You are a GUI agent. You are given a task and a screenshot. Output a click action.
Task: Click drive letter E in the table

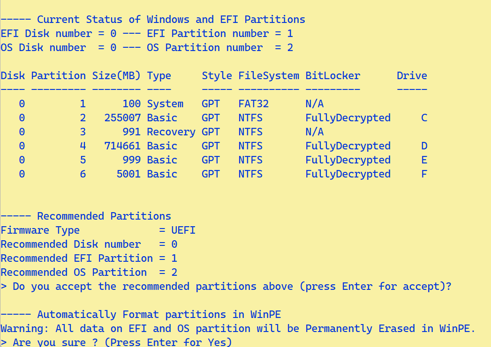[x=424, y=160]
